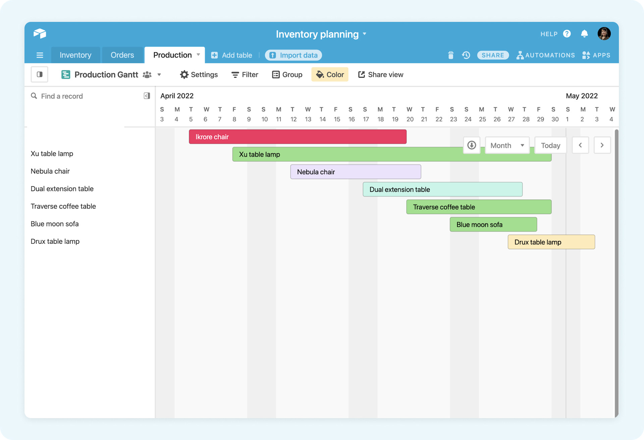The image size is (644, 440).
Task: Click the notifications bell icon
Action: coord(584,34)
